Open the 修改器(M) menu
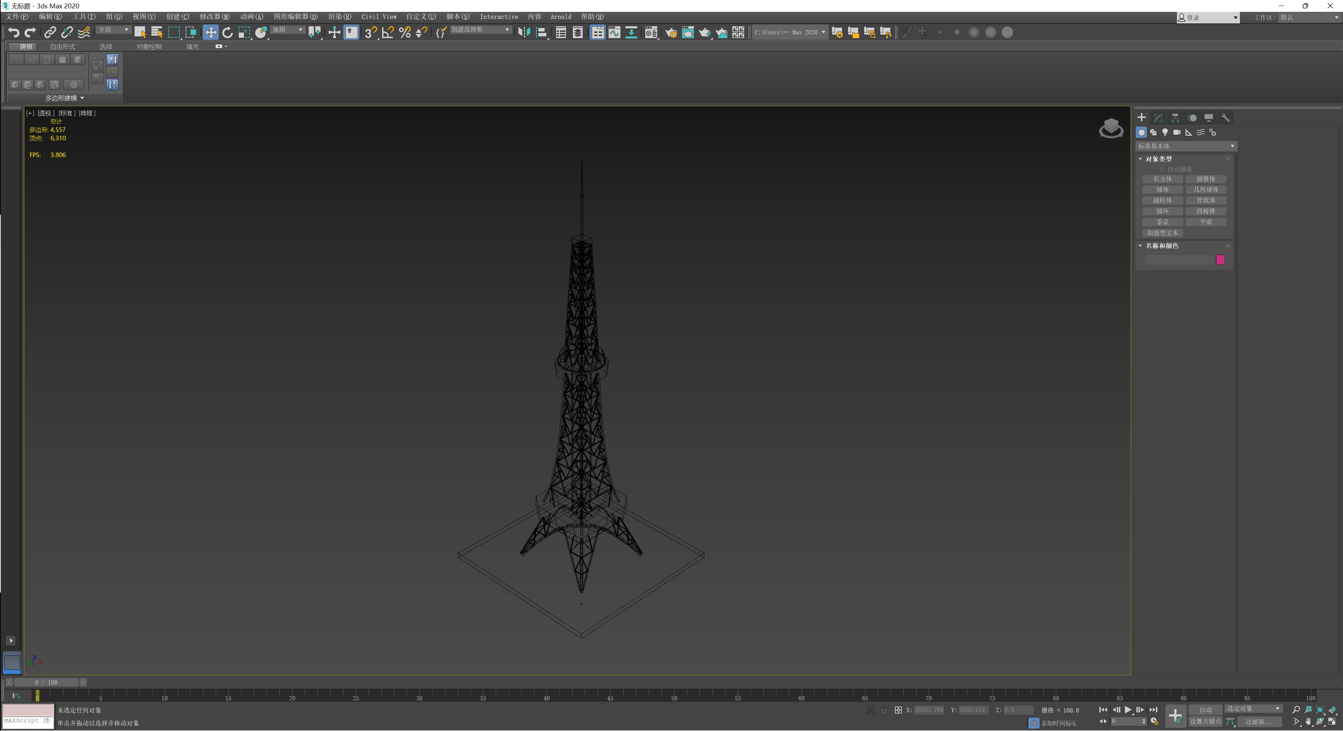The image size is (1343, 731). (214, 17)
